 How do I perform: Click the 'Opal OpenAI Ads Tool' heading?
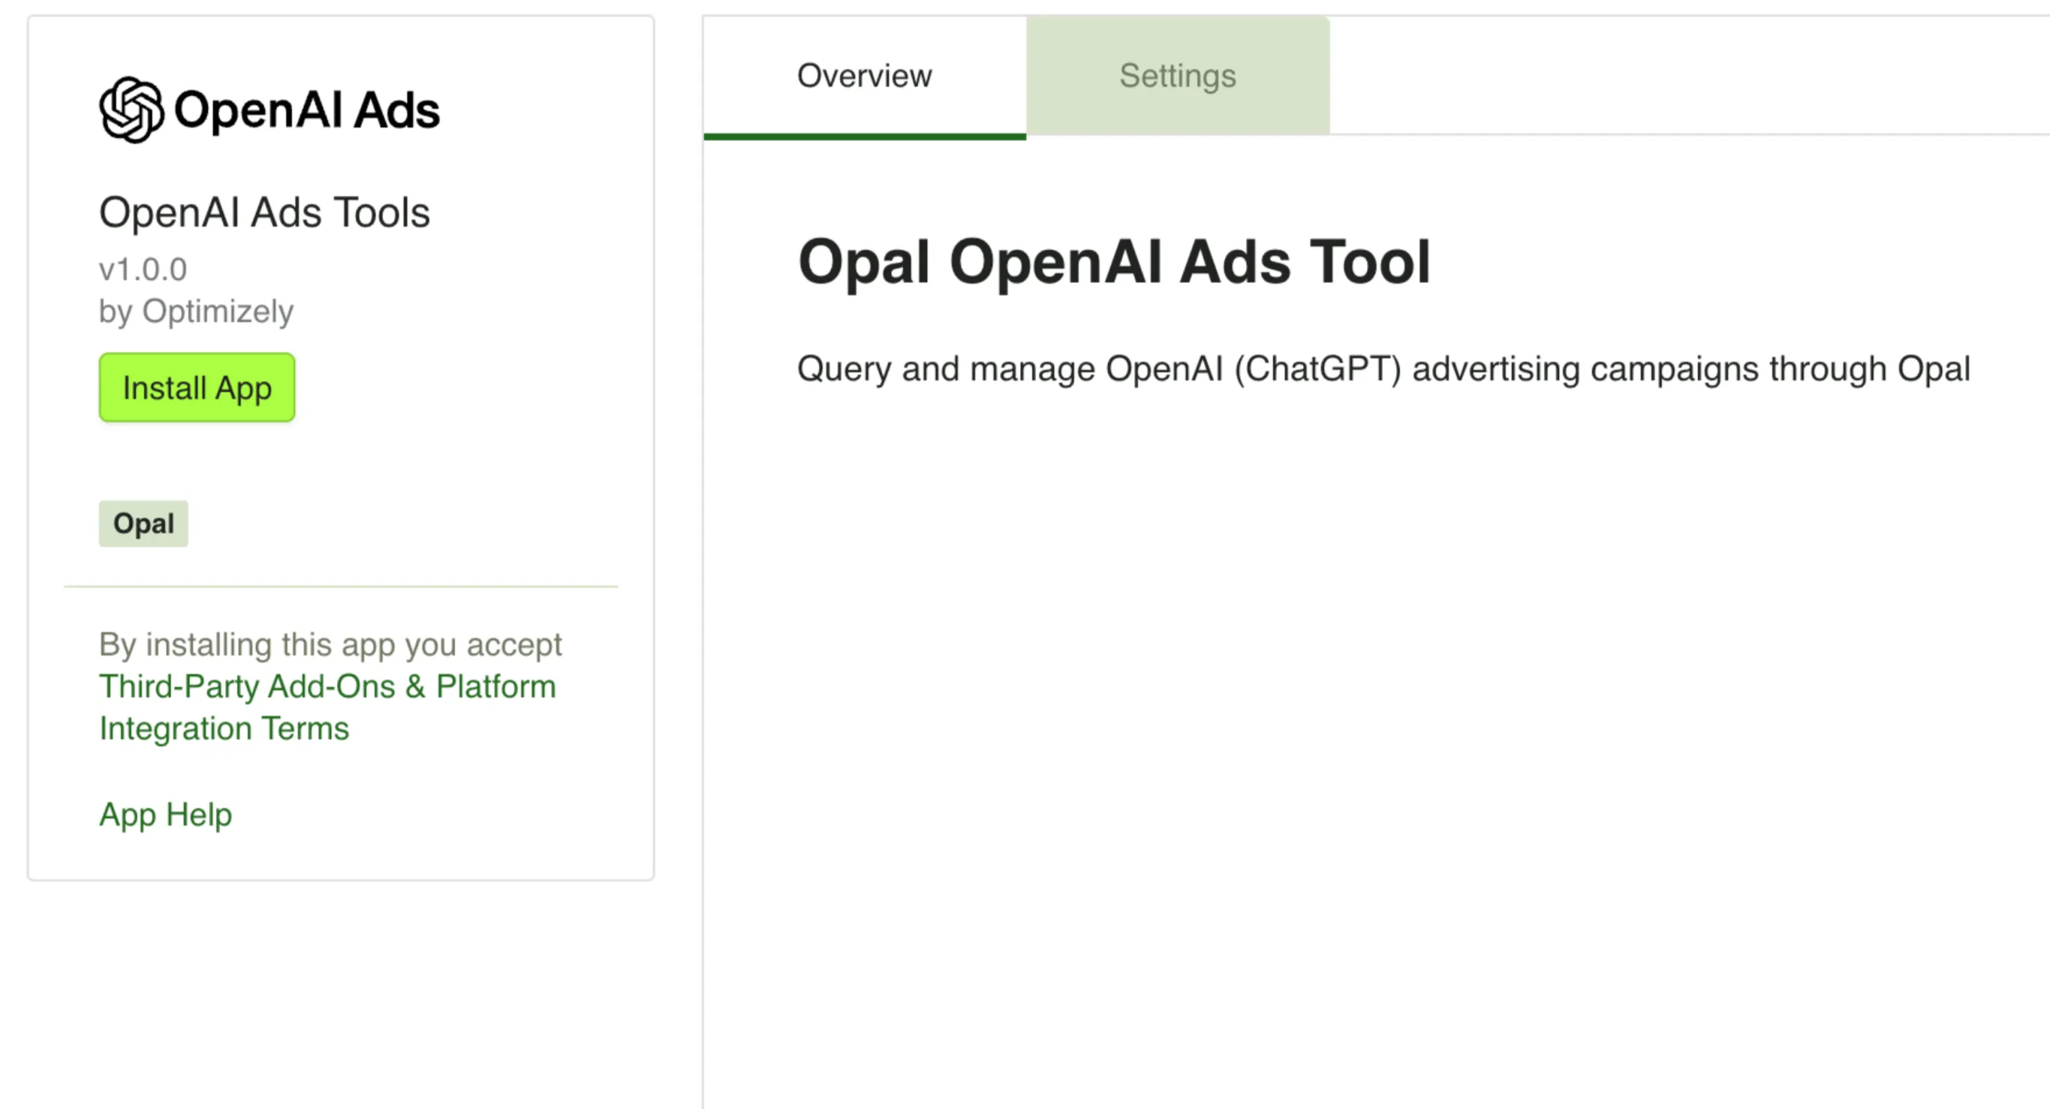point(1114,262)
